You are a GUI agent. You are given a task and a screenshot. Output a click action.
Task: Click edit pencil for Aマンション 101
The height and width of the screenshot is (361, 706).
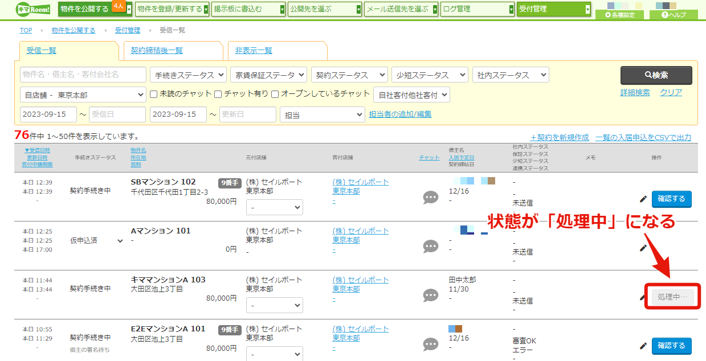coord(643,248)
